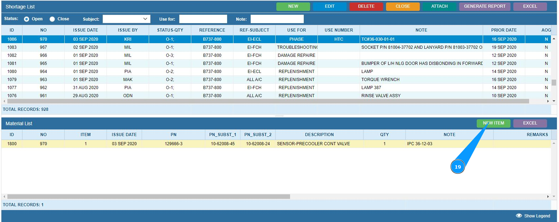Click PN_SUBST_2 value 10-62008-24
The width and height of the screenshot is (559, 222).
(258, 144)
